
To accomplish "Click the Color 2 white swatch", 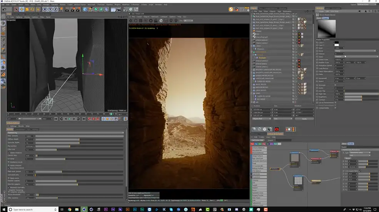I will coord(336,45).
